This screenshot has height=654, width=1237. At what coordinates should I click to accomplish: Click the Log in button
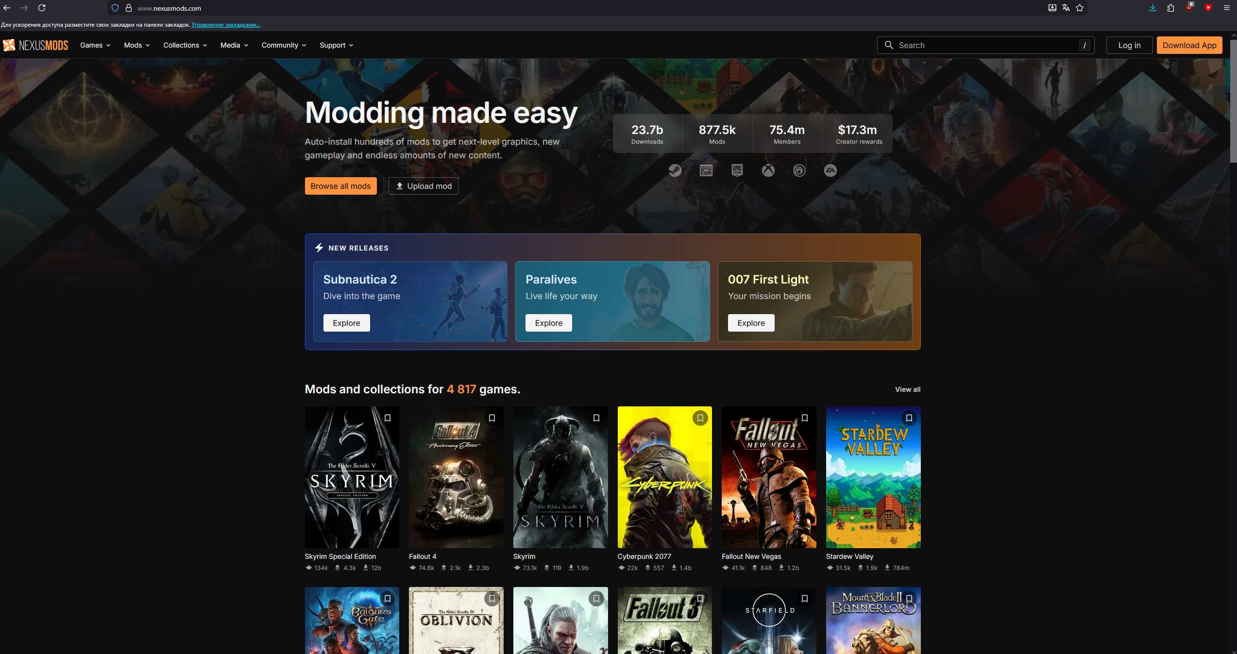tap(1129, 45)
